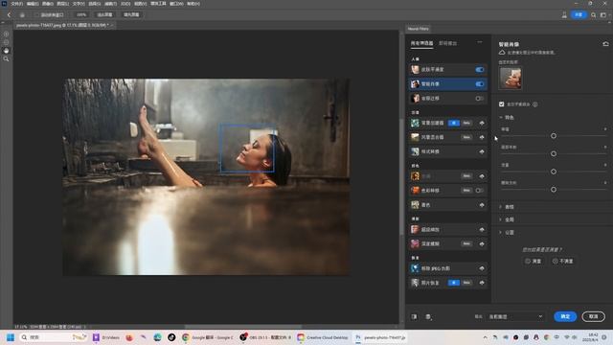Open the output 当前图层 dropdown

point(515,316)
